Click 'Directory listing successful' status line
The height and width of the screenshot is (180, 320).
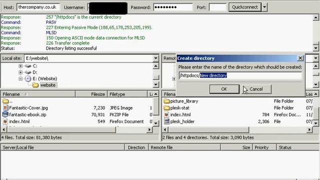tap(71, 48)
